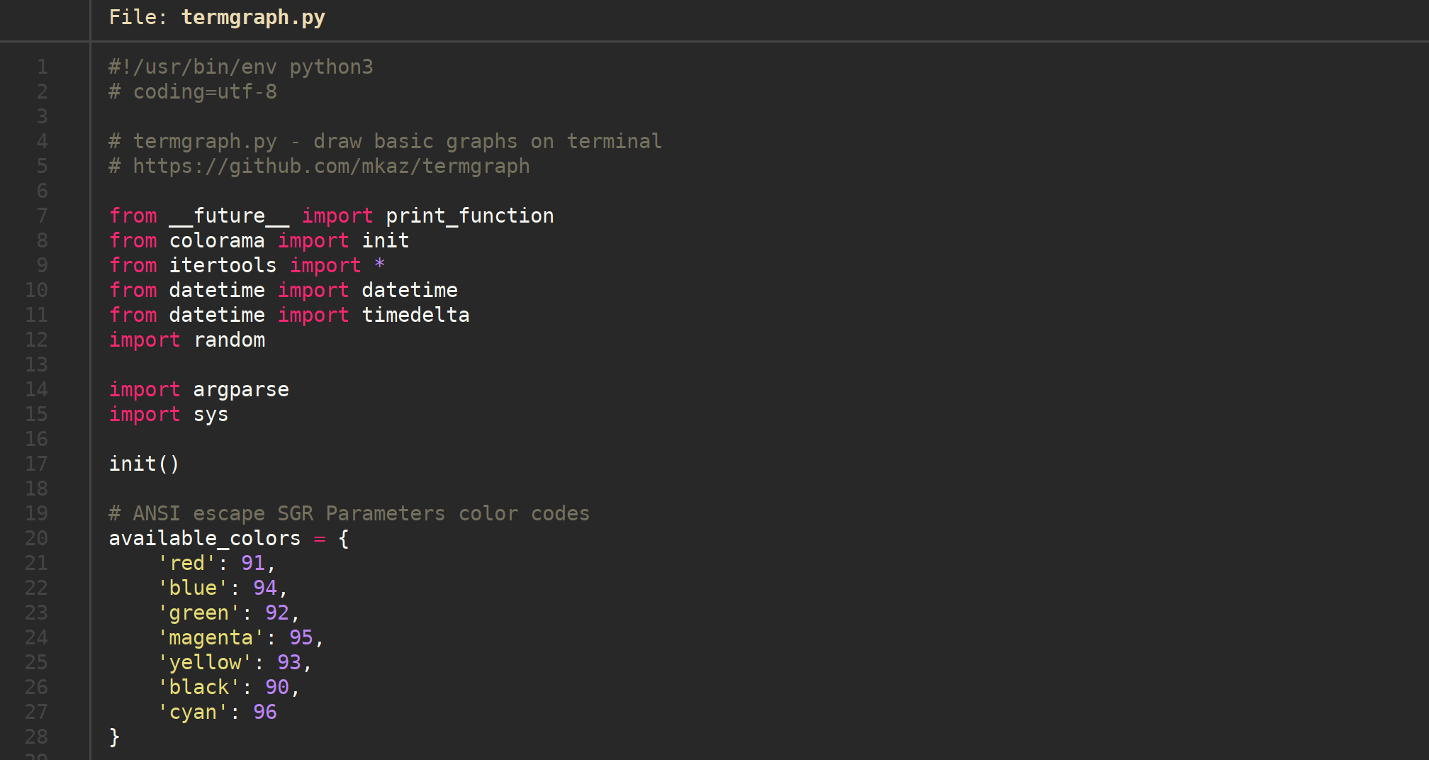
Task: Click the asterisk in the itertools import
Action: (x=379, y=264)
